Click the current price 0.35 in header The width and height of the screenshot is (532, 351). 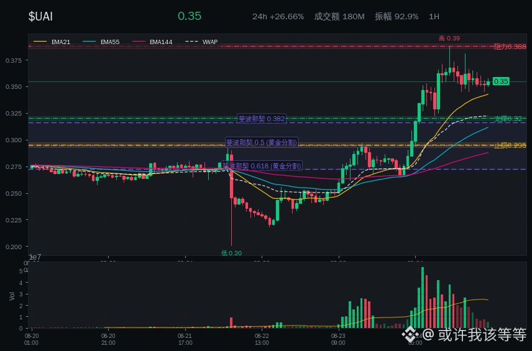pyautogui.click(x=190, y=16)
